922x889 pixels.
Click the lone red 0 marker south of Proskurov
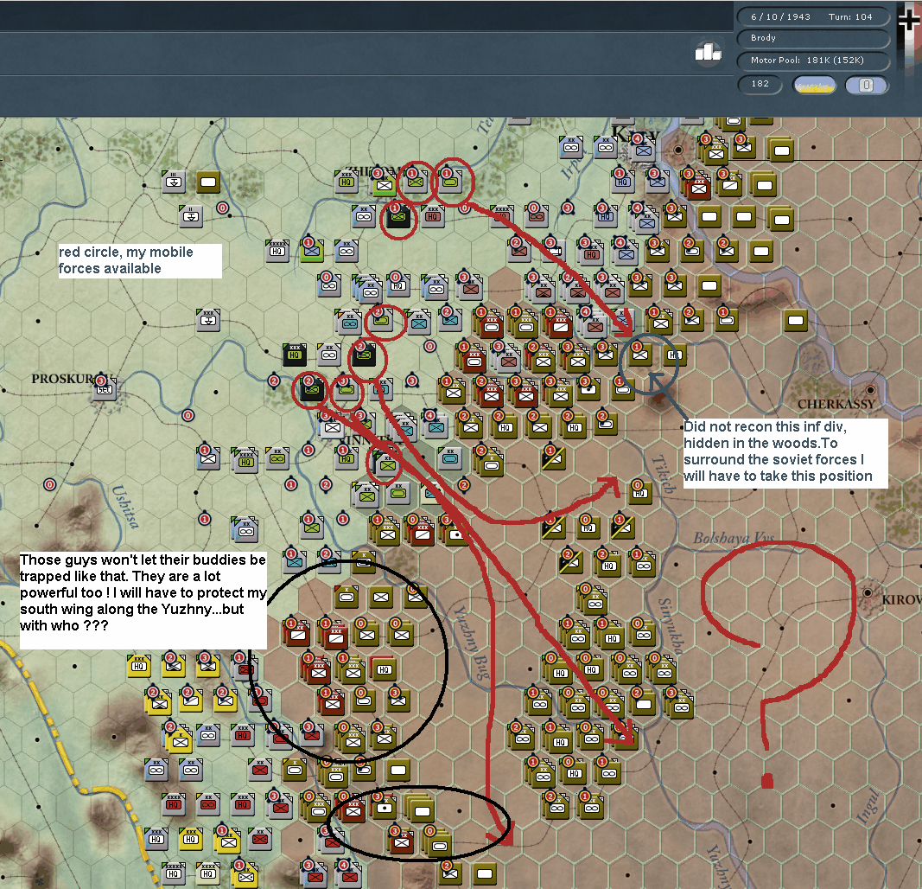tap(188, 415)
